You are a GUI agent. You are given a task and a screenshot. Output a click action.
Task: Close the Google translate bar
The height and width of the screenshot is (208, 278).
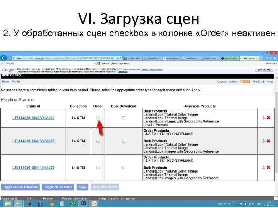pos(276,70)
